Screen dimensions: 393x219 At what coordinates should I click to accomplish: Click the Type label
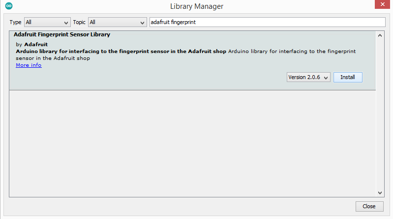(16, 23)
